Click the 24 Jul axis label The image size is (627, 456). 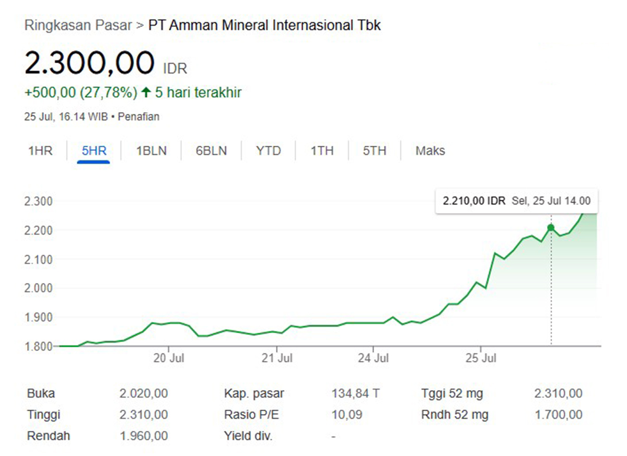click(x=373, y=358)
